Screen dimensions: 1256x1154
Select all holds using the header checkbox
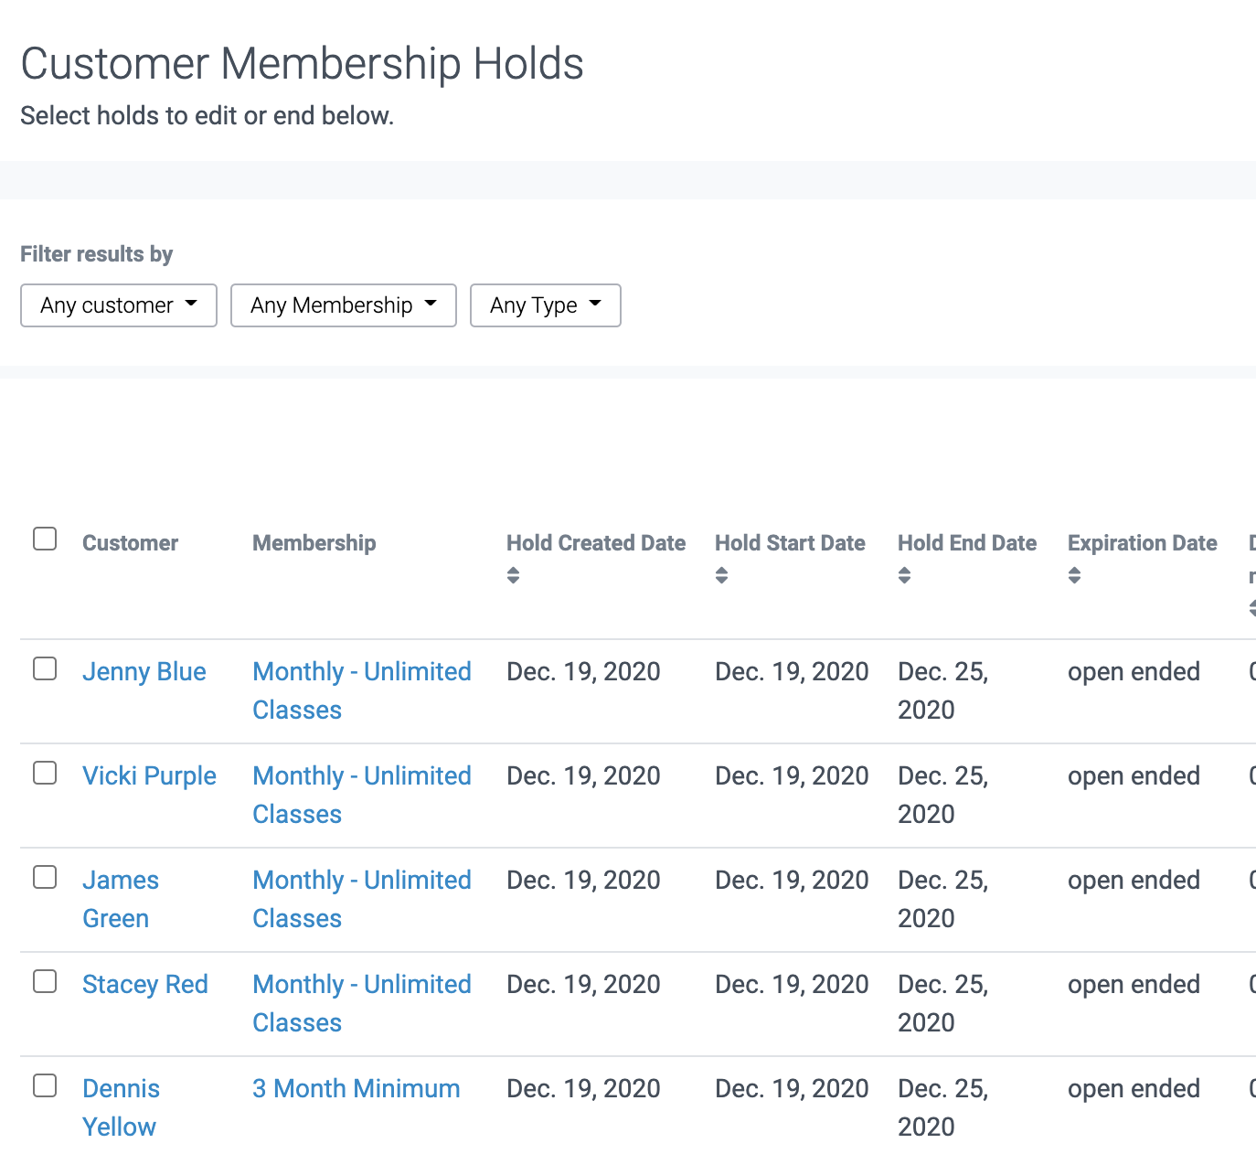pyautogui.click(x=44, y=539)
